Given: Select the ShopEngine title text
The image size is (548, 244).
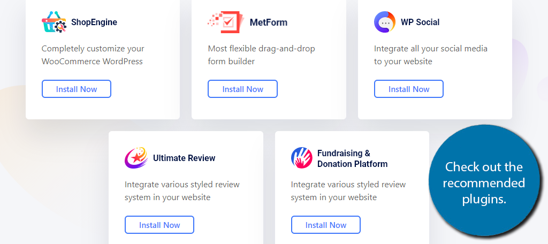Looking at the screenshot, I should pos(94,22).
